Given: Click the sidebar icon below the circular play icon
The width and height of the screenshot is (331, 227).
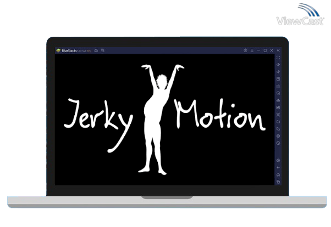Looking at the screenshot, I should click(x=278, y=100).
